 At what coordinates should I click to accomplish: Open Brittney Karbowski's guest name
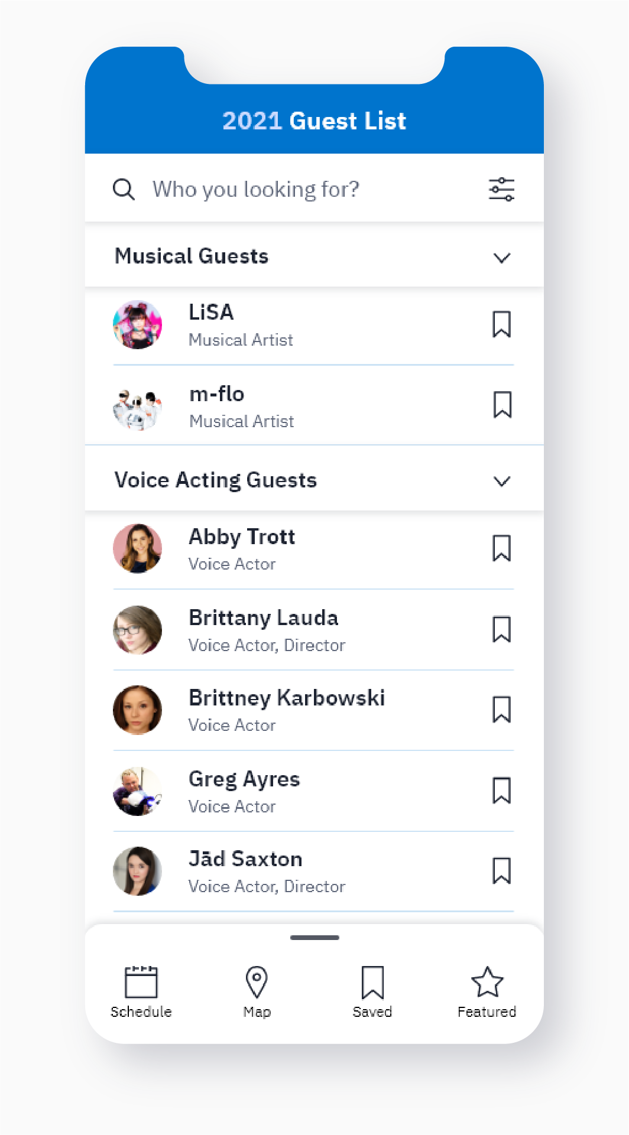point(287,698)
